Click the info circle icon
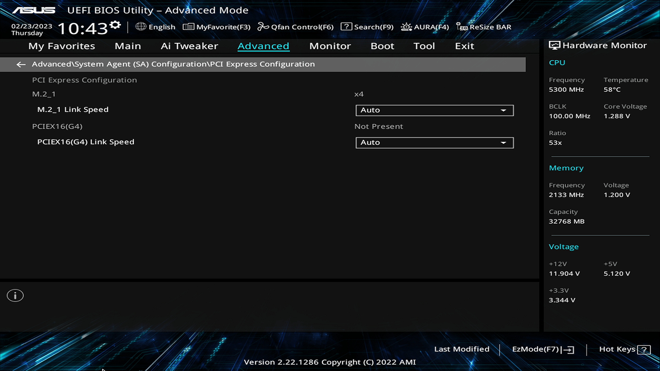Screen dimensions: 660x371 [x=15, y=295]
